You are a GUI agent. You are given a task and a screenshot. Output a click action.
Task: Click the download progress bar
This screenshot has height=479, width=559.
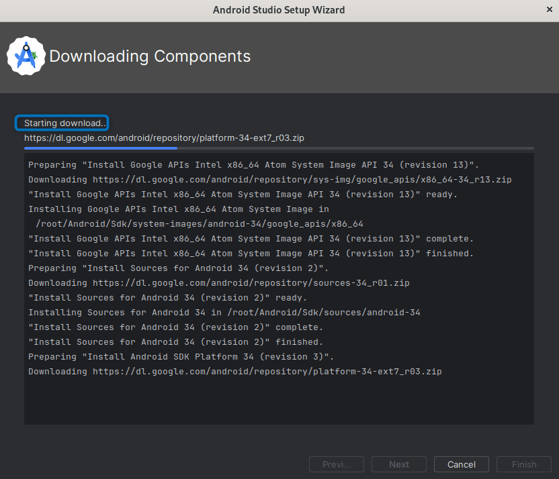[279, 148]
